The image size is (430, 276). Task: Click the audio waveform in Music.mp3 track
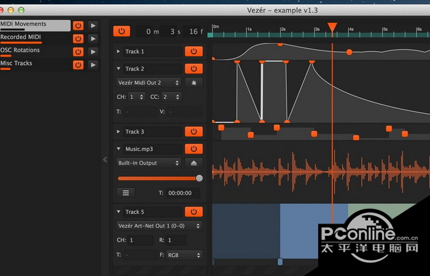(x=321, y=172)
